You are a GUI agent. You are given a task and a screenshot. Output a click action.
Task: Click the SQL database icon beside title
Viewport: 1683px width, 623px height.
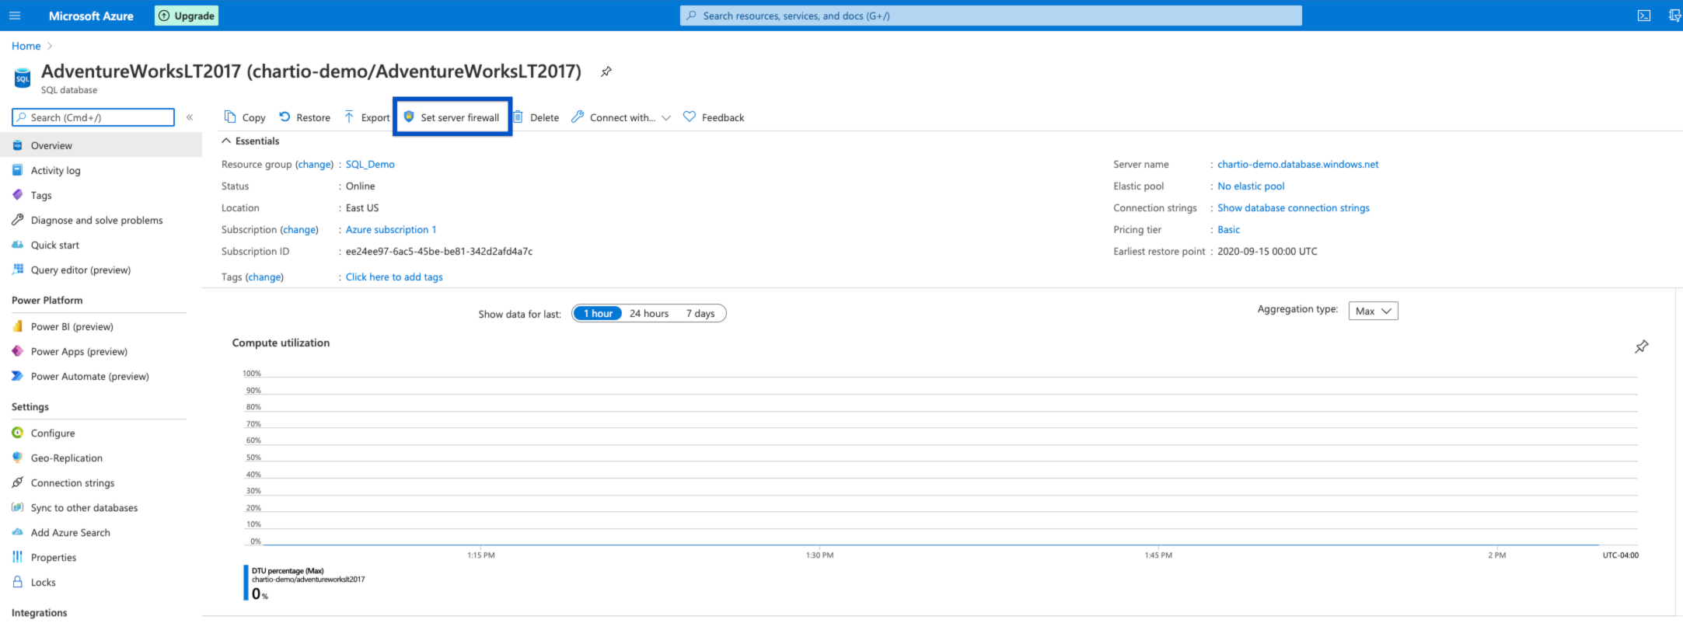tap(23, 78)
